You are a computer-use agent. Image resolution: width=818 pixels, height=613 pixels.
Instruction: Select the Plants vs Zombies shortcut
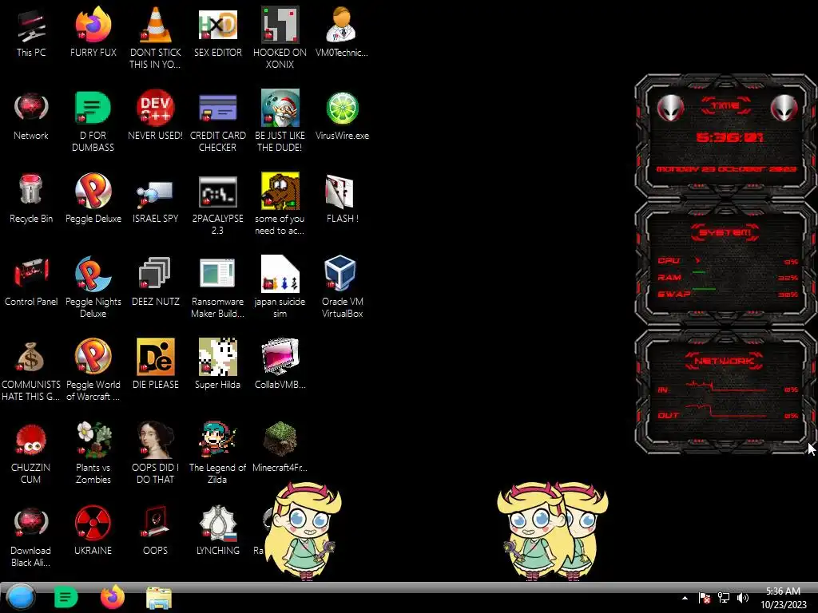[93, 453]
